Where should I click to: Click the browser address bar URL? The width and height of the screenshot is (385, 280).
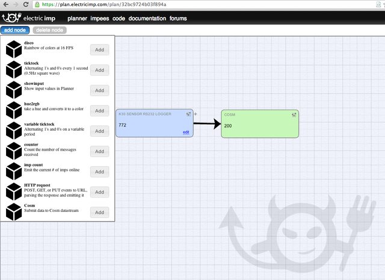104,4
